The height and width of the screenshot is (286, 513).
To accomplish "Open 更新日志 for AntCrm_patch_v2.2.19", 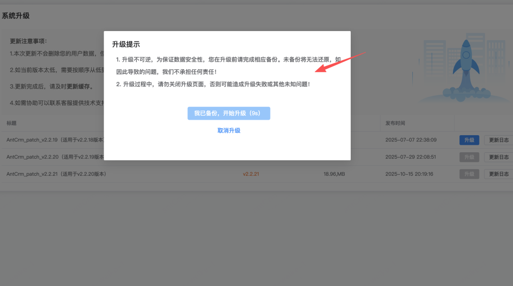I will click(498, 140).
